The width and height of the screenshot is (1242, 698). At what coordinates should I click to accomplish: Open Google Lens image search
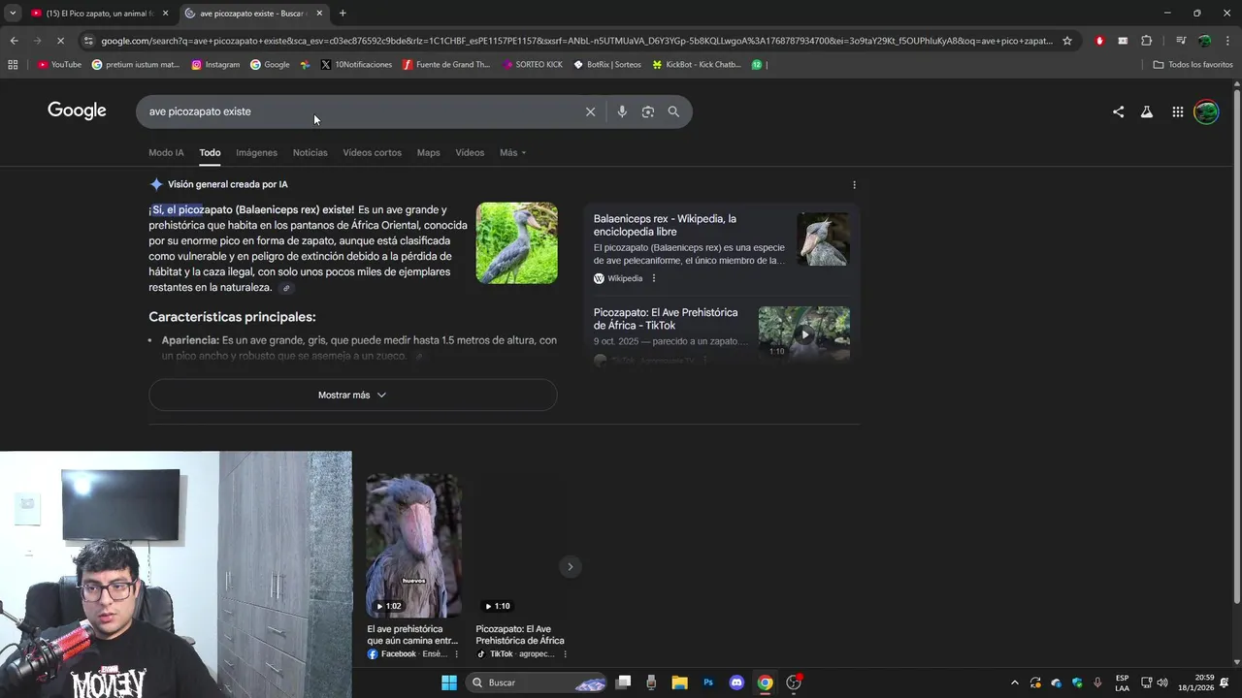(x=648, y=111)
